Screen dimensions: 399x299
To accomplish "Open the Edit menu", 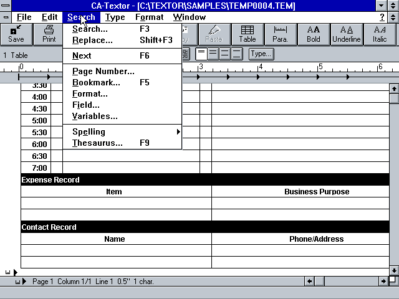I will pos(49,17).
